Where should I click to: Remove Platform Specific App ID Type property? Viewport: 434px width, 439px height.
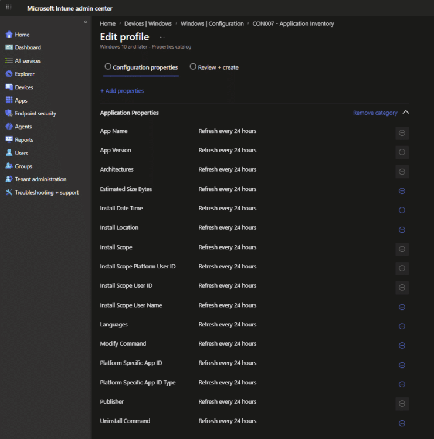[x=402, y=384]
